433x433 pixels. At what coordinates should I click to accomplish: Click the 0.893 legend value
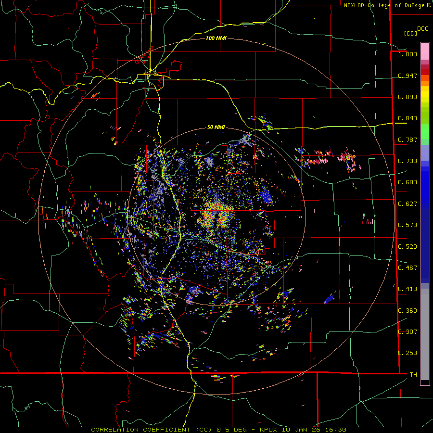point(408,97)
